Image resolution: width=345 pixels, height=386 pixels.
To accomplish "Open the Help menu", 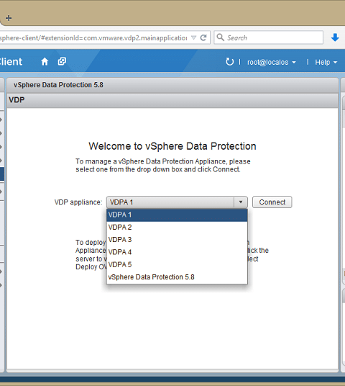I will click(x=326, y=62).
